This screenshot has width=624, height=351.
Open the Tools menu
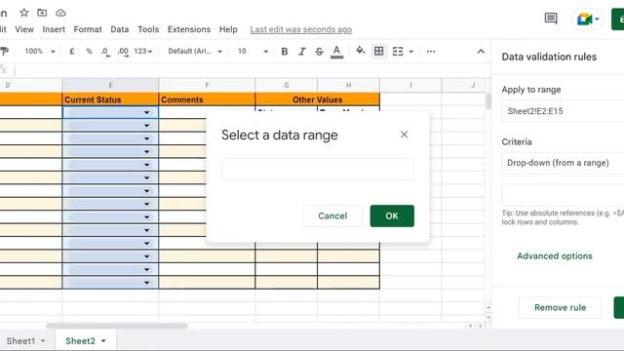[x=148, y=29]
